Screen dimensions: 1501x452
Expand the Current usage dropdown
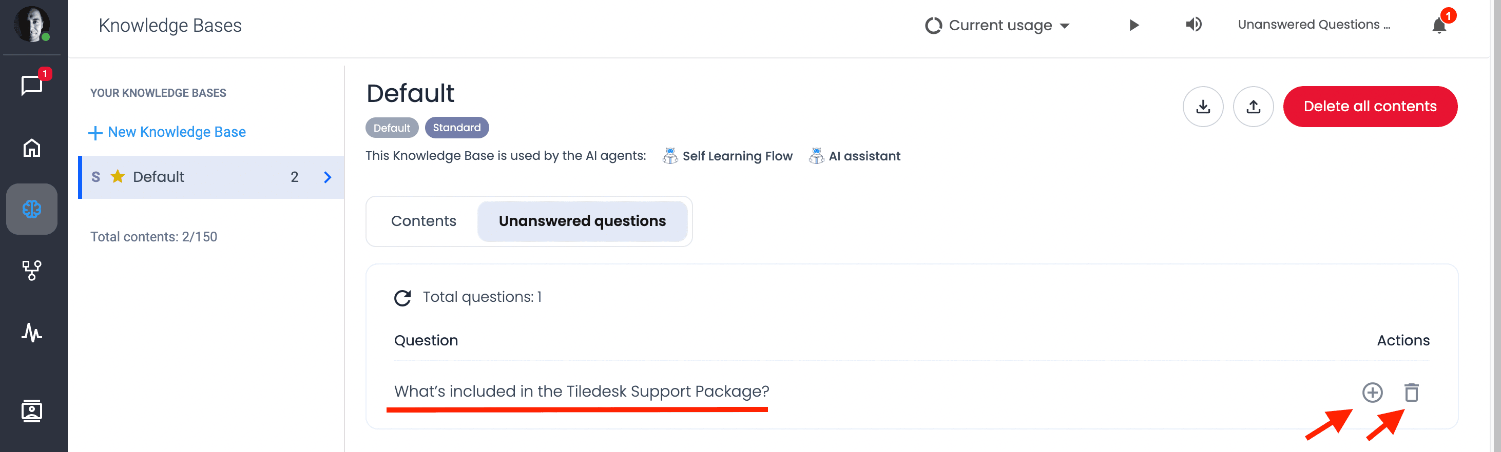click(x=998, y=26)
